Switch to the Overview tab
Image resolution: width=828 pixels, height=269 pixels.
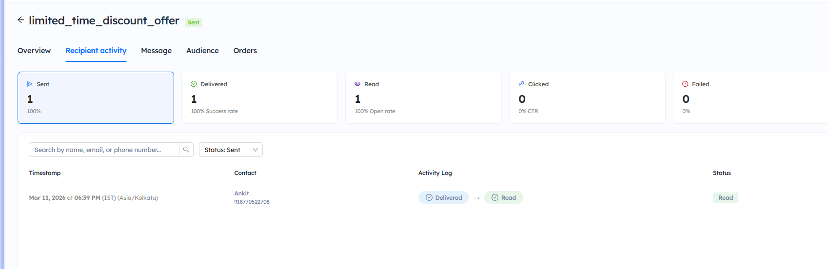point(34,51)
